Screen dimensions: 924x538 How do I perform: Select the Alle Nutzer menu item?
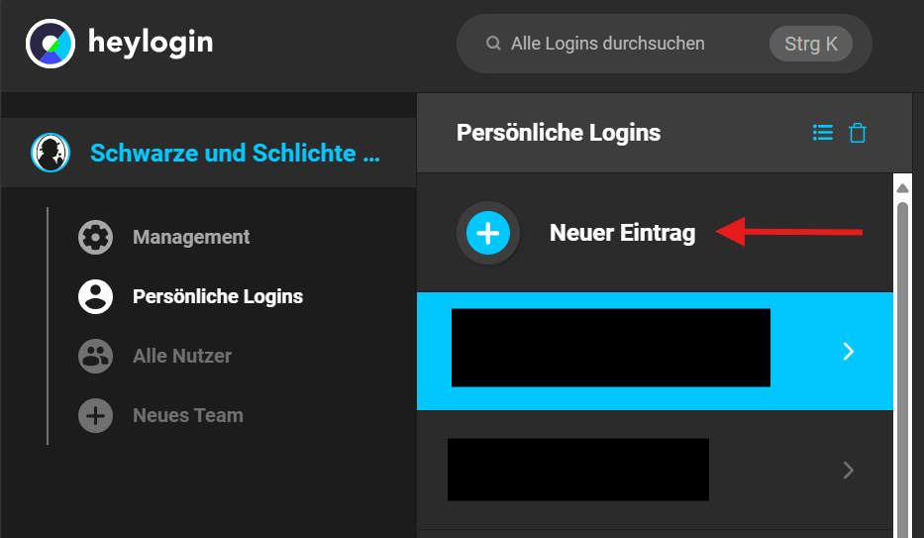click(x=182, y=356)
